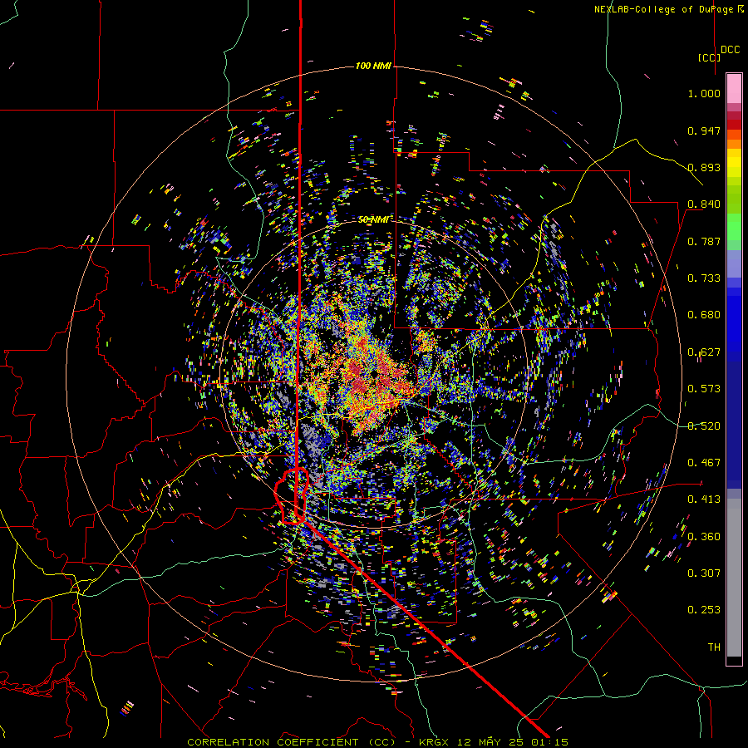Select the 0.307 scale value
The height and width of the screenshot is (748, 748).
click(x=704, y=573)
